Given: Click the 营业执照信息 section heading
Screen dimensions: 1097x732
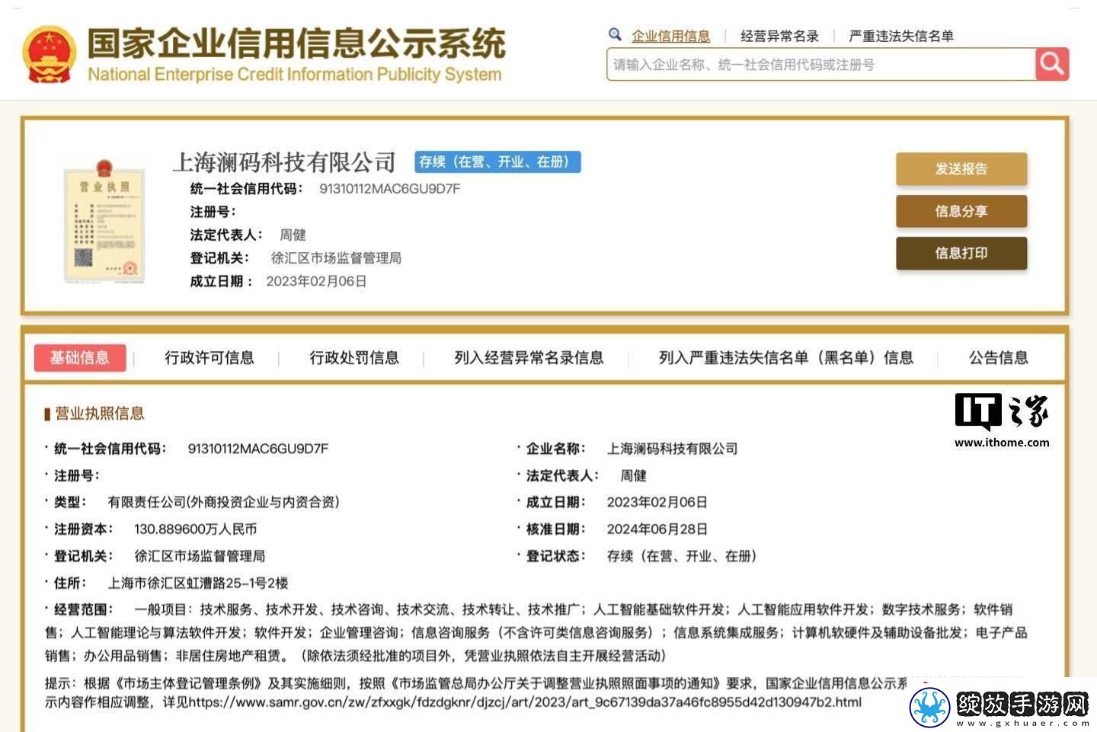Looking at the screenshot, I should [99, 414].
